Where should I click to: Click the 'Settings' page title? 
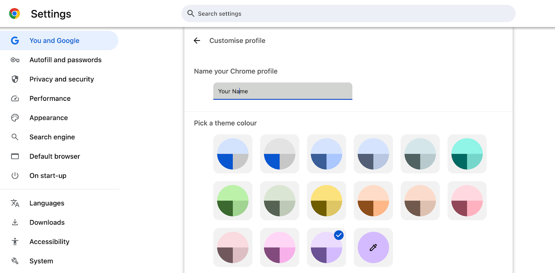pyautogui.click(x=51, y=14)
